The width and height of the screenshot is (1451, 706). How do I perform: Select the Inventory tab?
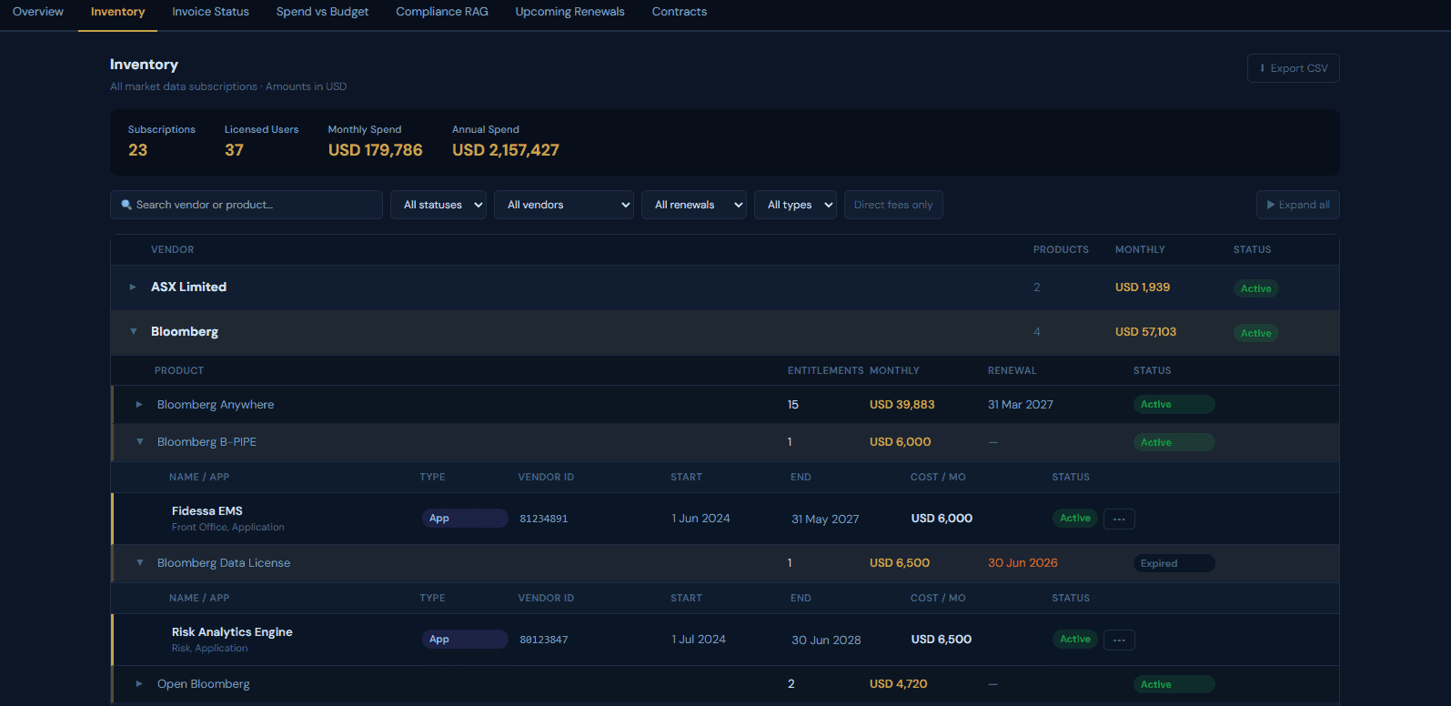[117, 12]
